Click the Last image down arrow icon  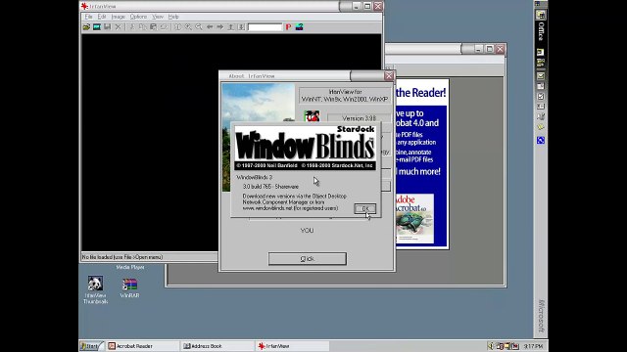(241, 27)
